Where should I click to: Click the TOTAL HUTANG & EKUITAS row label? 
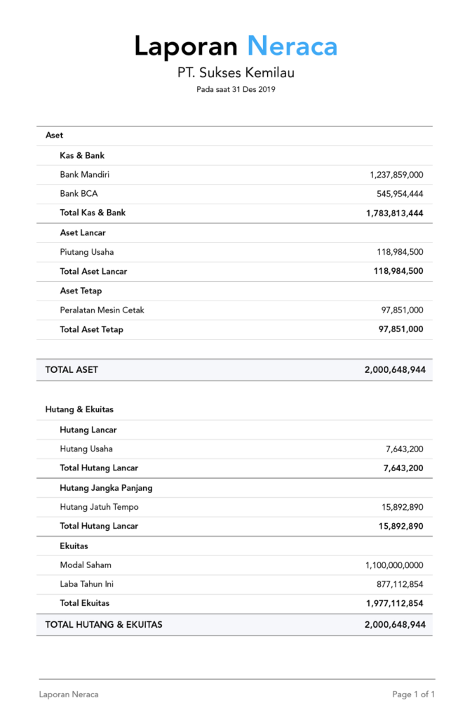(104, 624)
